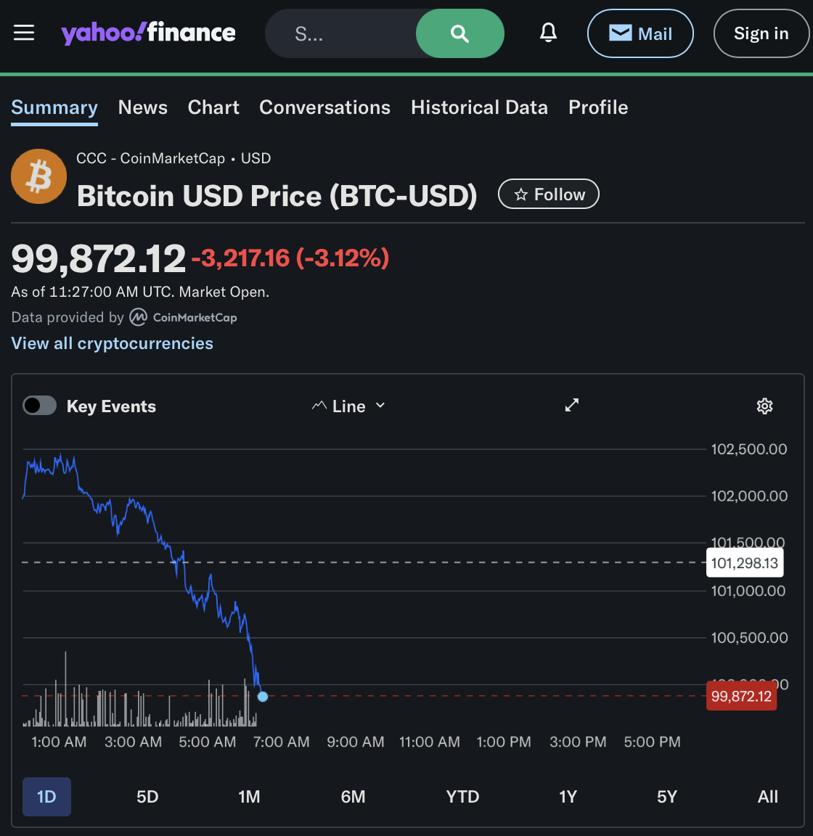
Task: Click the Yahoo Finance logo
Action: point(148,33)
